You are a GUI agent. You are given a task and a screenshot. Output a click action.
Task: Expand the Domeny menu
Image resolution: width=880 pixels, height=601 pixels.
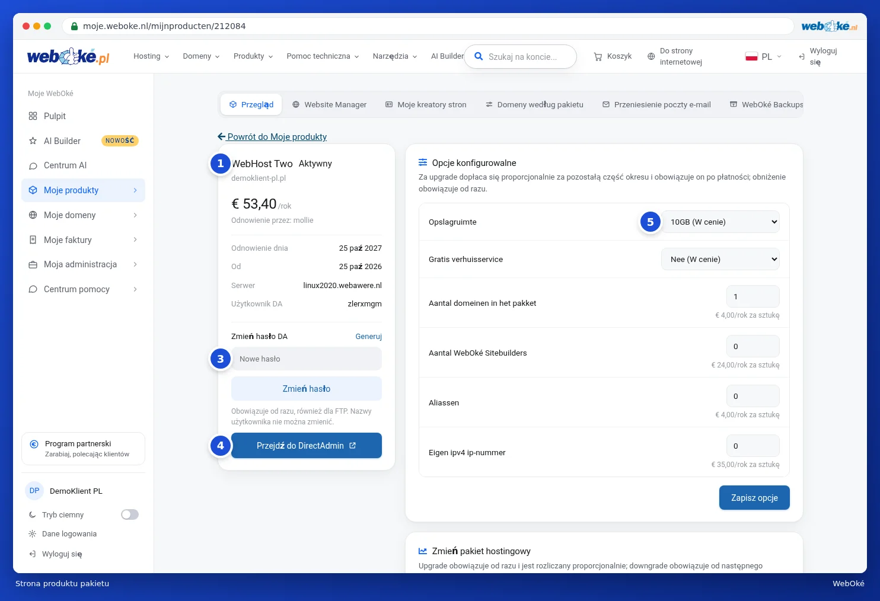201,56
